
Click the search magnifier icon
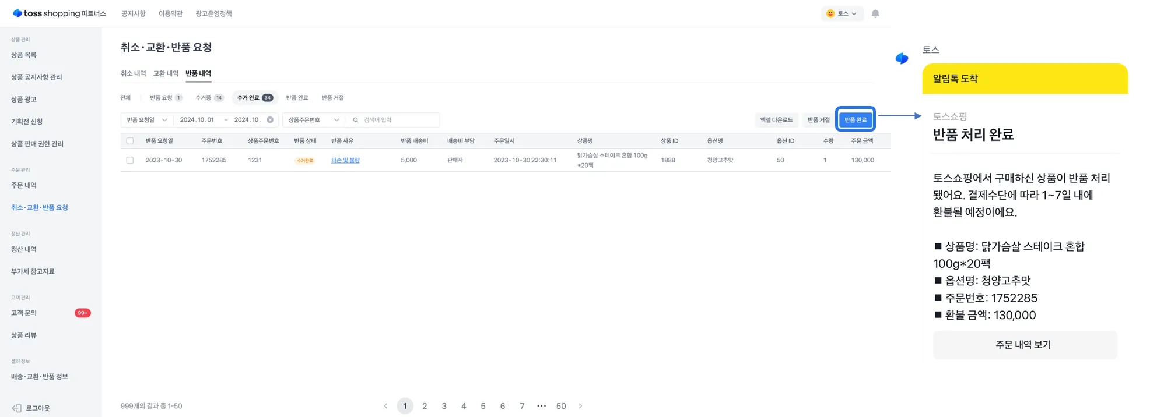tap(356, 120)
